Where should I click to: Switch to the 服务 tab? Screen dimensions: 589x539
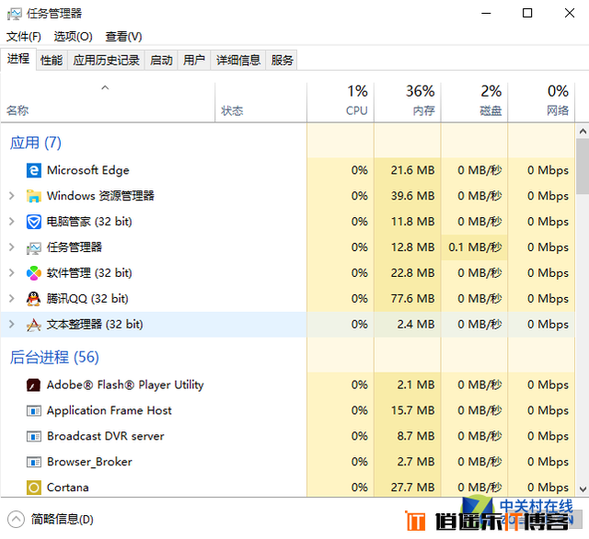282,60
